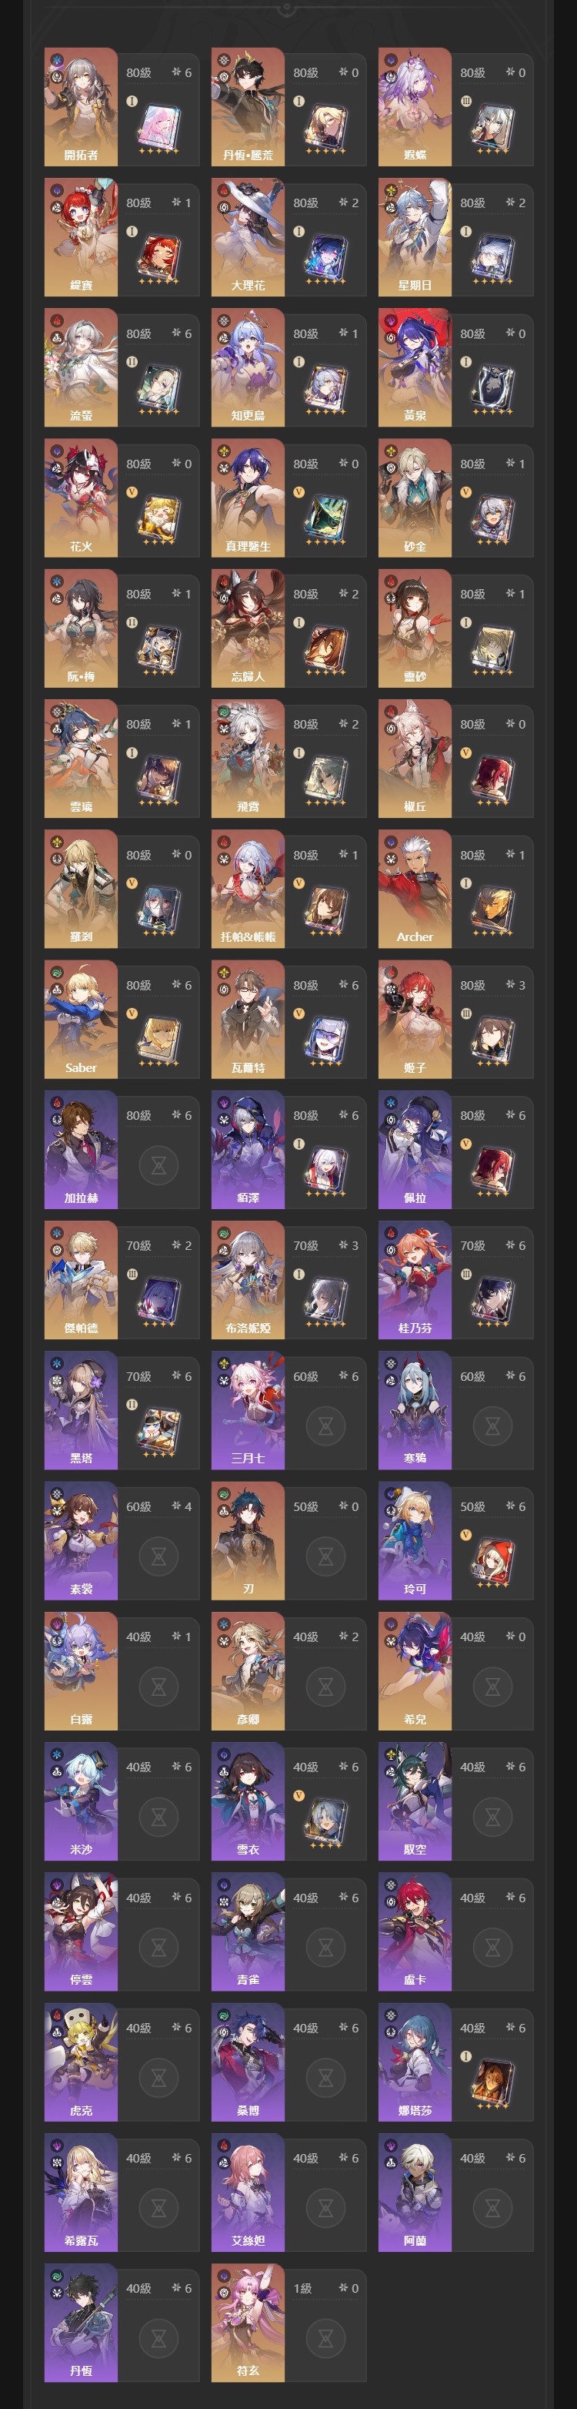Image resolution: width=577 pixels, height=2409 pixels.
Task: Select the 遐蝶 character portrait
Action: pos(415,106)
